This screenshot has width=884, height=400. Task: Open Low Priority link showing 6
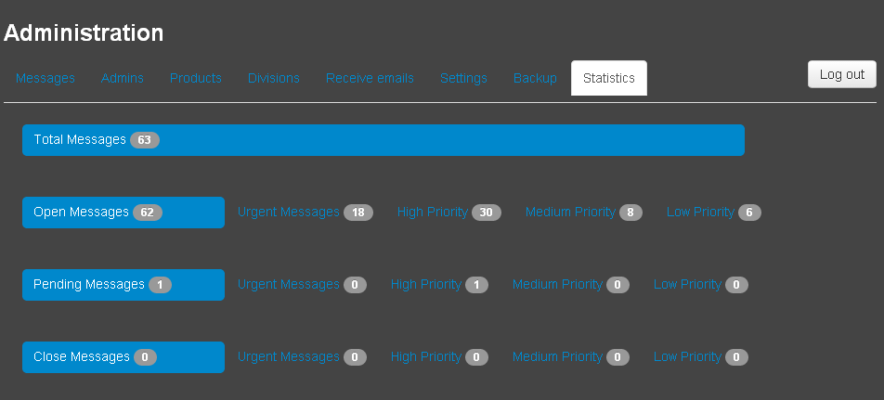[700, 213]
